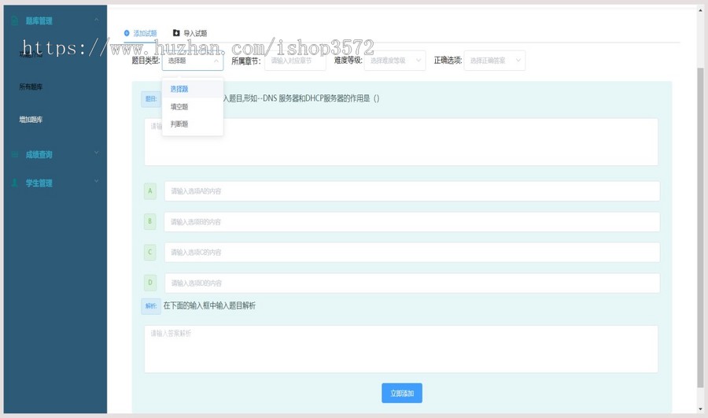This screenshot has height=418, width=708.
Task: Select 判断题 from the dropdown list
Action: pos(193,124)
